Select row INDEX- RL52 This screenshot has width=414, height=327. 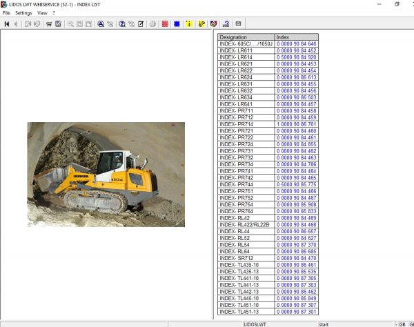(x=268, y=238)
